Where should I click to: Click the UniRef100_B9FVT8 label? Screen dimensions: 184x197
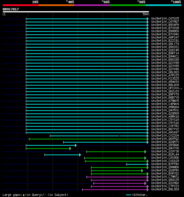165,94
